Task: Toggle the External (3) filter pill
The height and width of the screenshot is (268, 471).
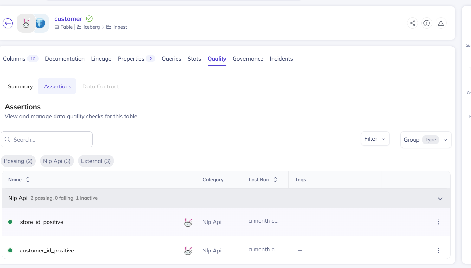Action: pyautogui.click(x=96, y=161)
